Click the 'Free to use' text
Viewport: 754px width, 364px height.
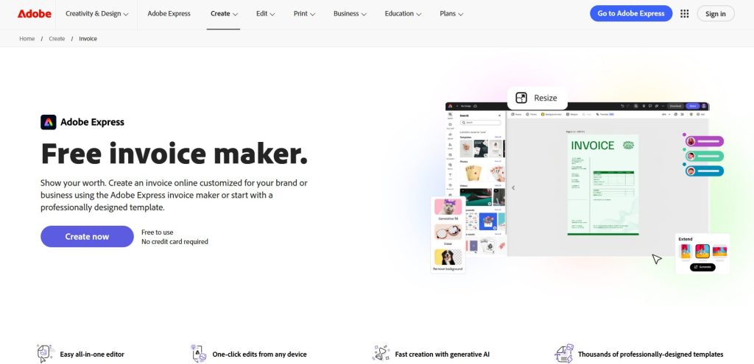coord(158,232)
